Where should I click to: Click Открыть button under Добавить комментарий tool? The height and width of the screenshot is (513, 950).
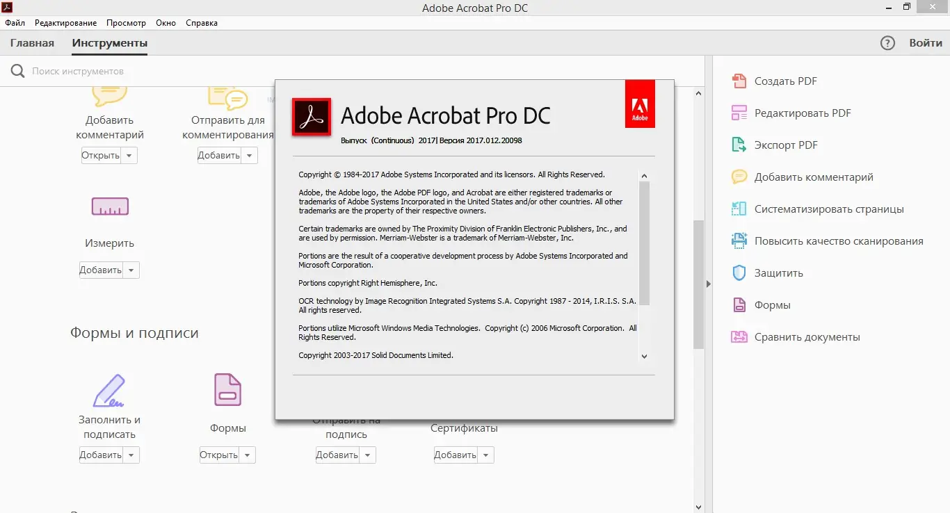click(x=101, y=156)
